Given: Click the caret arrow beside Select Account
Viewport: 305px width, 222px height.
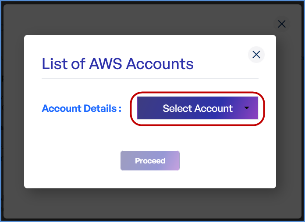Looking at the screenshot, I should pyautogui.click(x=247, y=108).
